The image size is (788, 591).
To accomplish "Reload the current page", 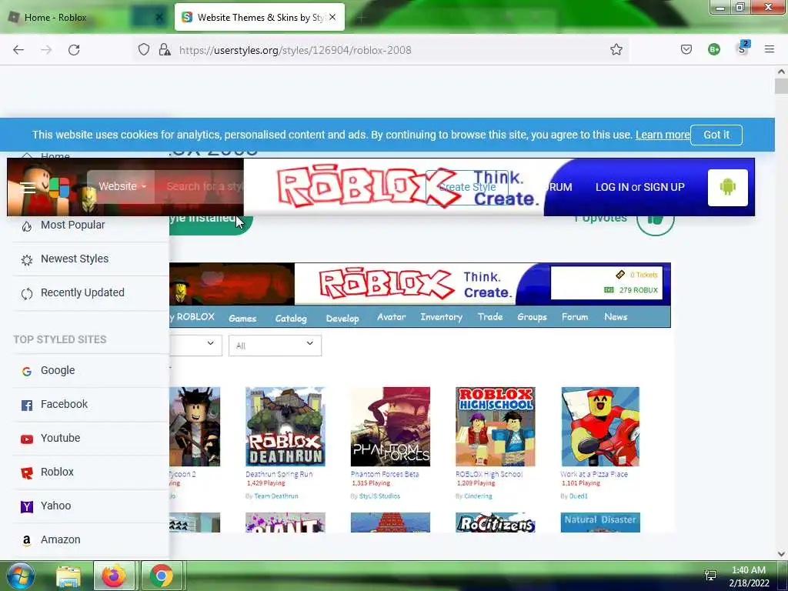I will [x=74, y=50].
